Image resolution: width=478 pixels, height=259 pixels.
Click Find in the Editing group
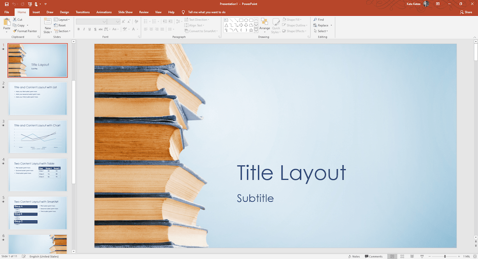point(318,20)
